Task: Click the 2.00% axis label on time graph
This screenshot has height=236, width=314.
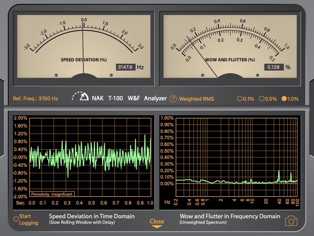Action: click(20, 118)
